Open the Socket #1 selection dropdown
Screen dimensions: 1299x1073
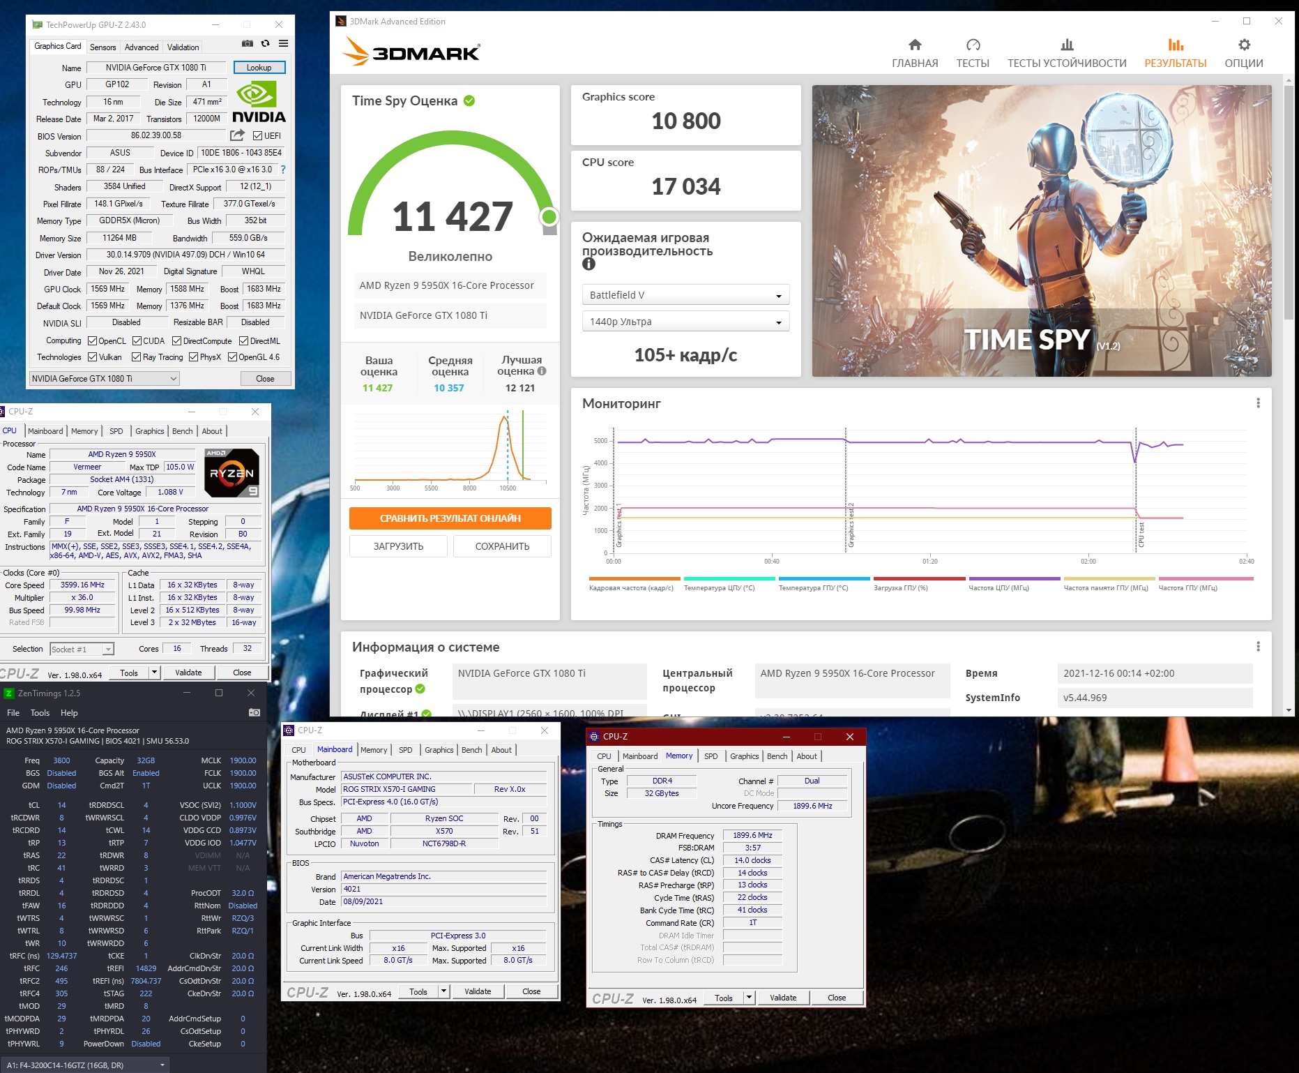coord(82,650)
